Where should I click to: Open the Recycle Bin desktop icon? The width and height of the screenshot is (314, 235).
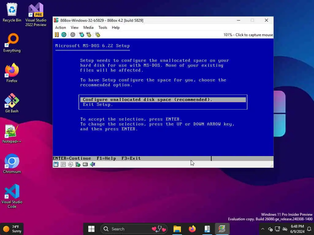[x=12, y=12]
